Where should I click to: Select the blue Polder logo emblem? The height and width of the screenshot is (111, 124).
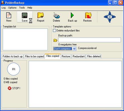(x=110, y=17)
